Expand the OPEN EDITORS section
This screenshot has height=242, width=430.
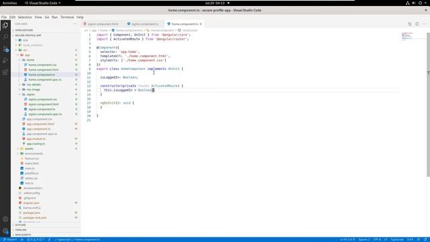24,30
